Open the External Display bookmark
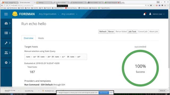 tap(71, 8)
